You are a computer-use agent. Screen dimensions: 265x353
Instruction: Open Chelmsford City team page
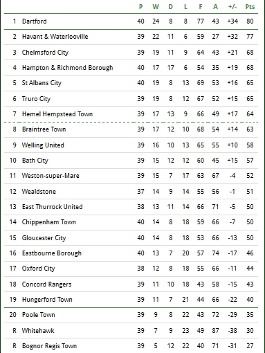[45, 53]
